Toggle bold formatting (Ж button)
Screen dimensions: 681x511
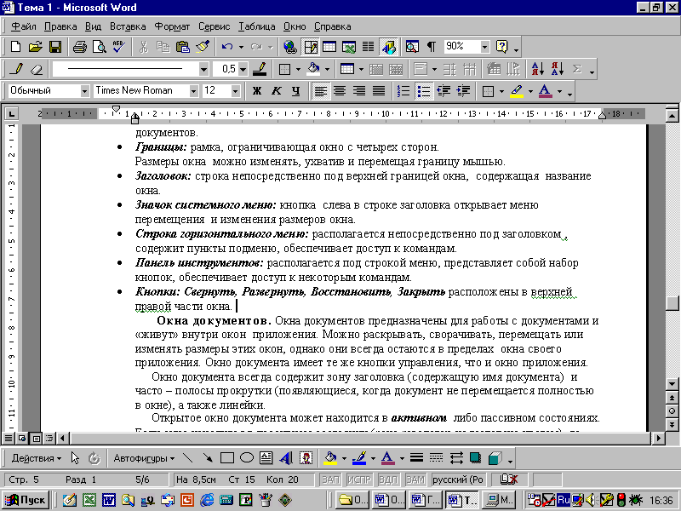pos(256,91)
